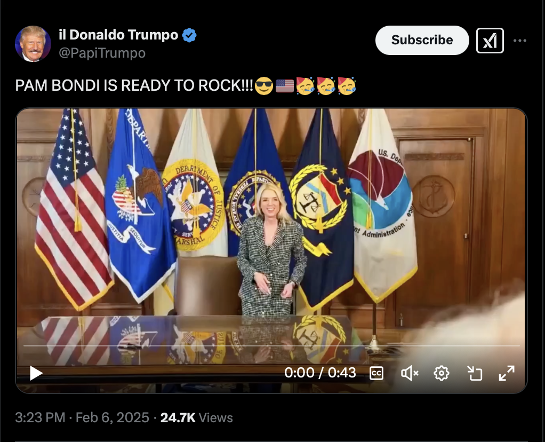Click the American flag emoji in the post

click(x=285, y=86)
